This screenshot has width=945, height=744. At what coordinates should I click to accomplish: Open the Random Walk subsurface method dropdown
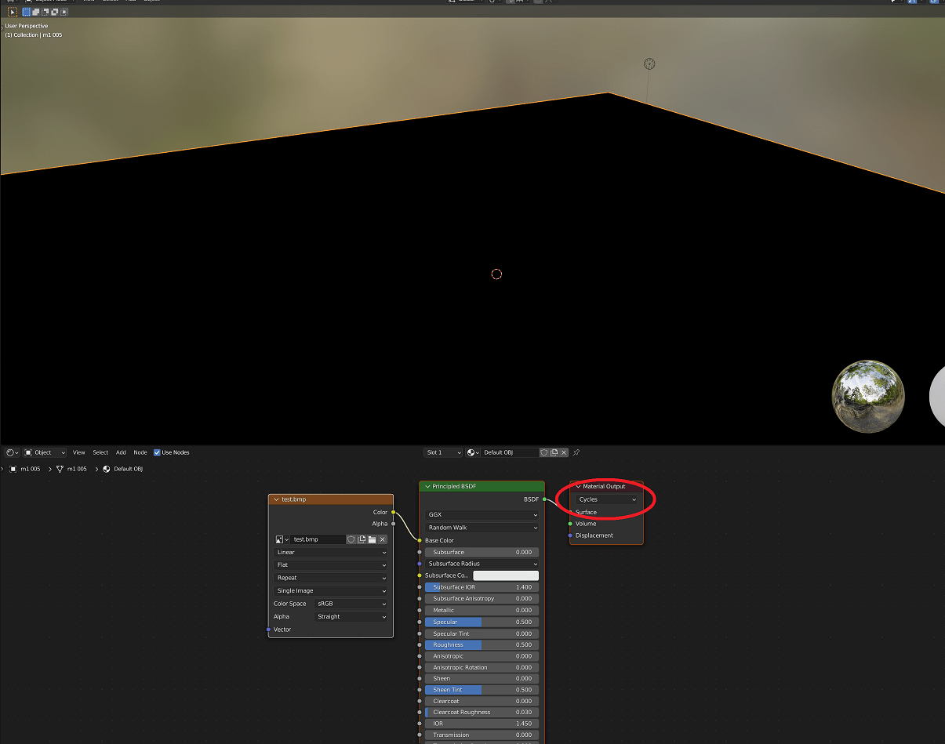click(482, 528)
